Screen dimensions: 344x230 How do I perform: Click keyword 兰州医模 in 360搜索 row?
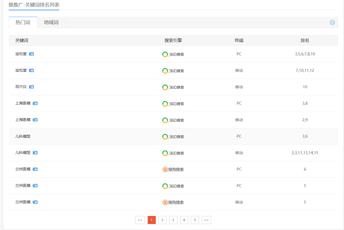23,186
